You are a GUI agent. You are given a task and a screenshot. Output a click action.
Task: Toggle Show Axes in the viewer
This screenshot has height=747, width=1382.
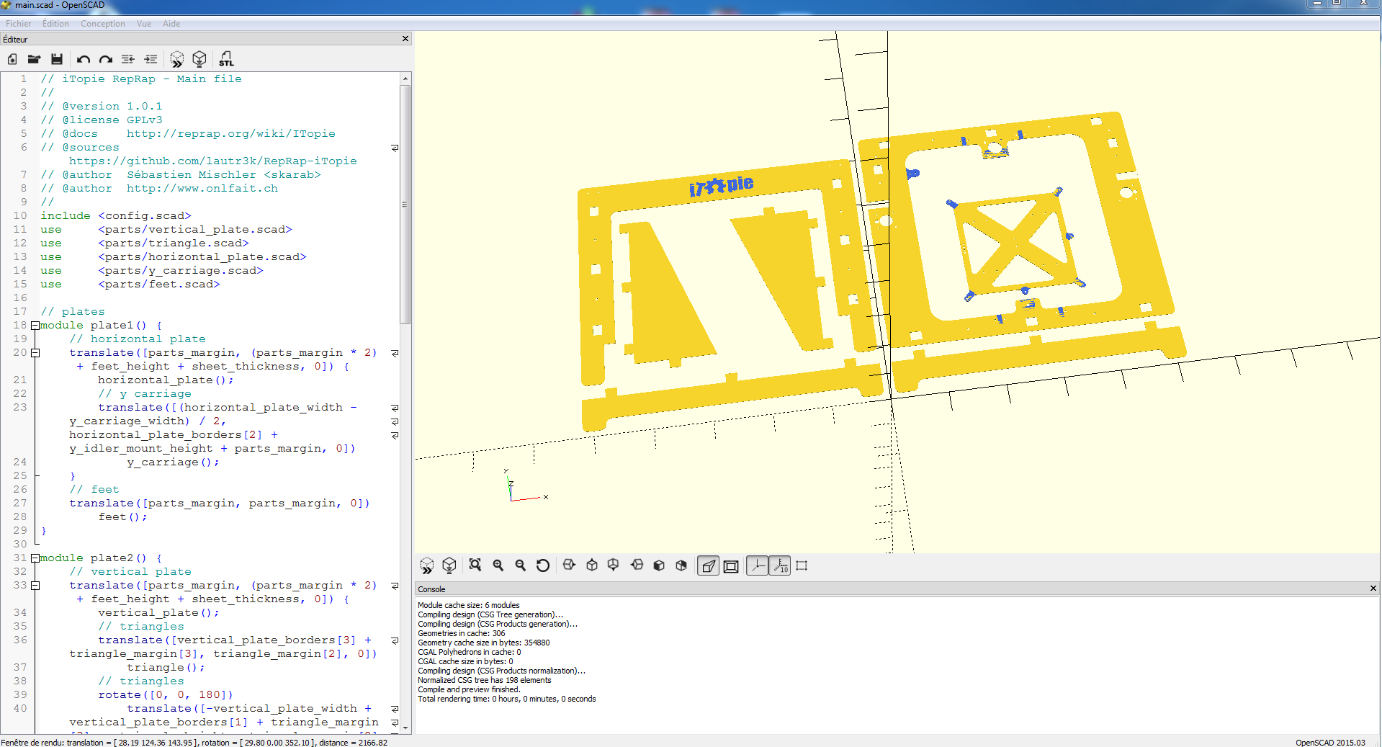(x=758, y=566)
